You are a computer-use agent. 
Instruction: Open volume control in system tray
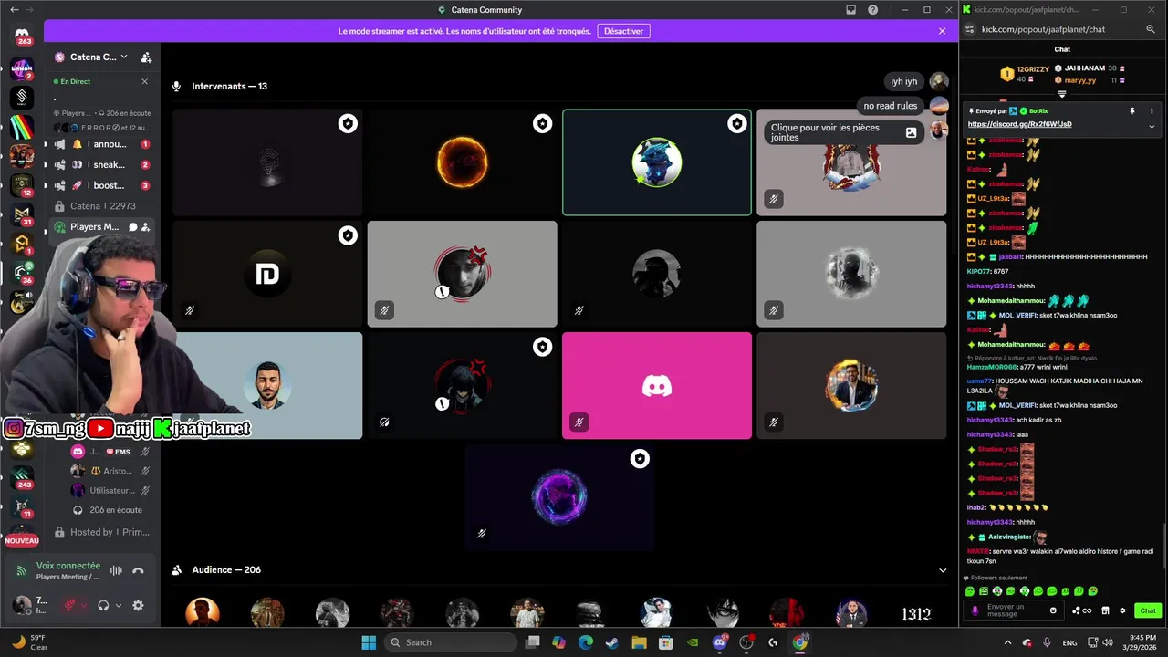click(1109, 642)
